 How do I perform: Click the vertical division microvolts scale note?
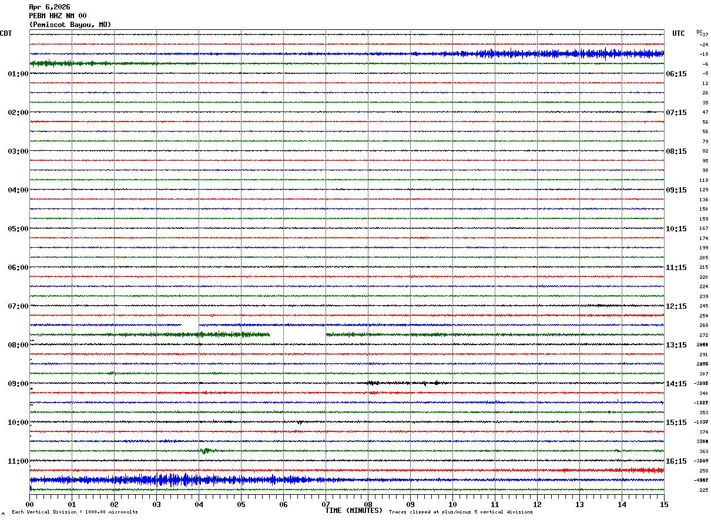(75, 512)
